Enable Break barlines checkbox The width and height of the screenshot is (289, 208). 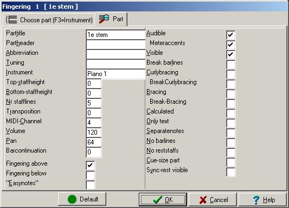tap(231, 64)
